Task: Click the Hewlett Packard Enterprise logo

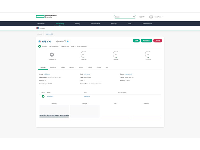Action: (x=46, y=16)
